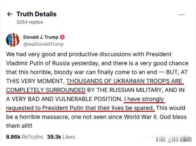The image size is (196, 146).
Task: Show the 8.86k ReTruths list
Action: (x=25, y=137)
